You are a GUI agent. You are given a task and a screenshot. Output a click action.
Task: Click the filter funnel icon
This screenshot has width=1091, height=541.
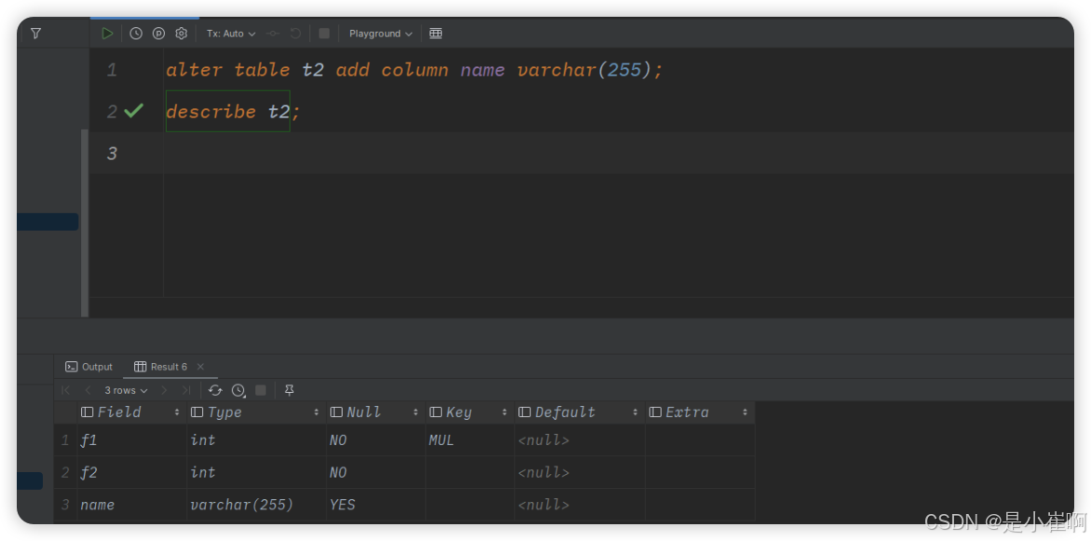(x=36, y=34)
